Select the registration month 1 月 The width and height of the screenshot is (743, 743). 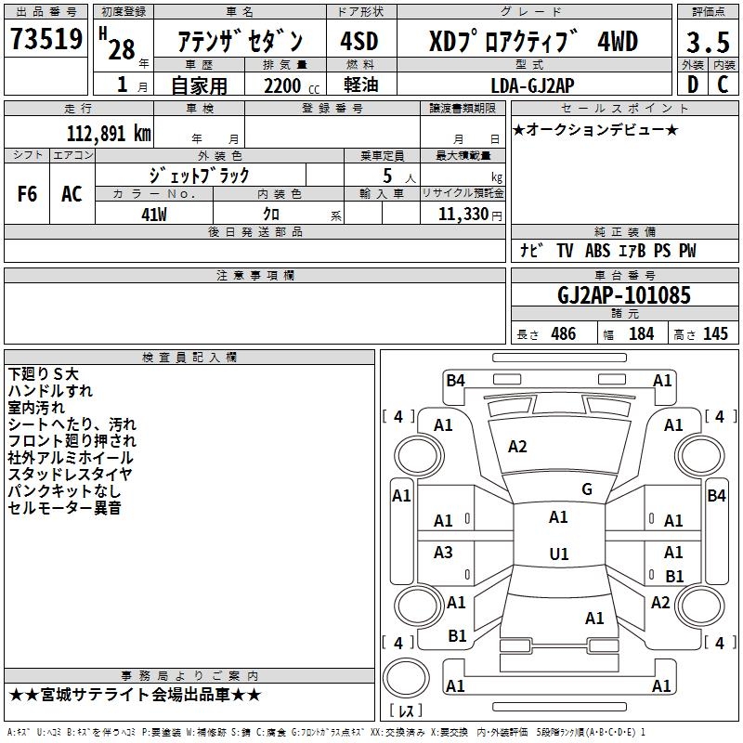pyautogui.click(x=132, y=85)
